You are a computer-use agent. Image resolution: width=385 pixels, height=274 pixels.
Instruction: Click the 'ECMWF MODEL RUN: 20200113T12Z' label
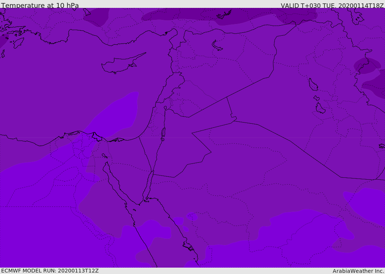(x=50, y=271)
